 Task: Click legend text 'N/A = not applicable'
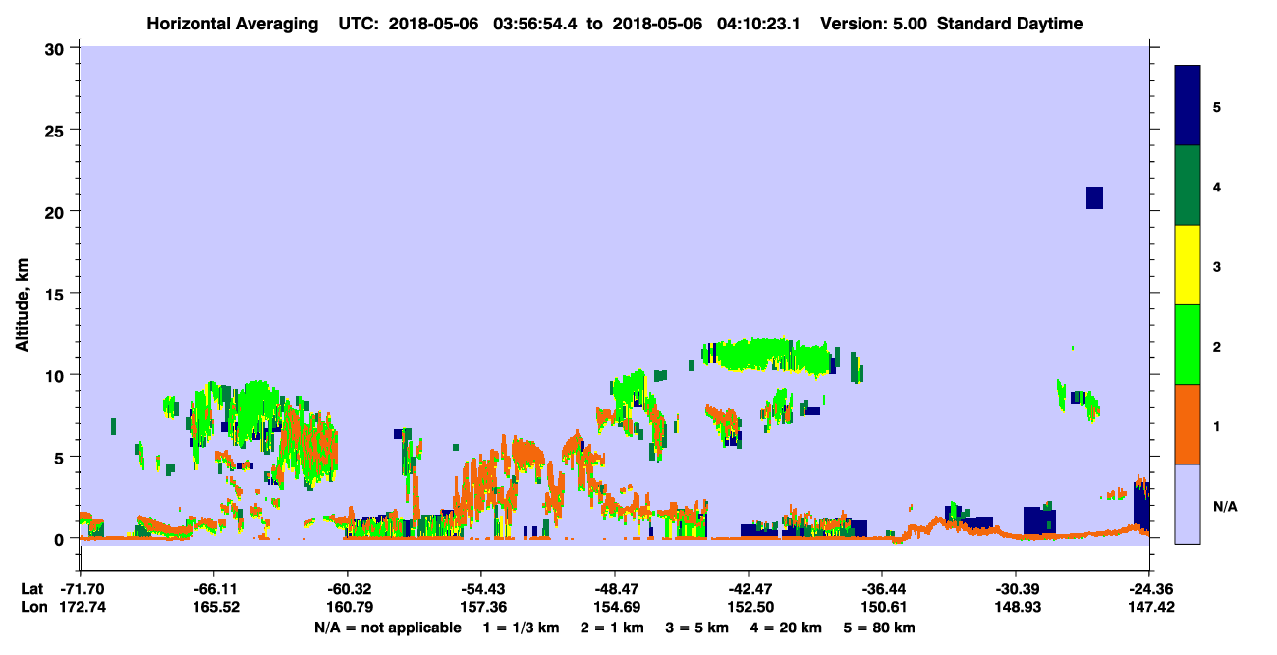point(387,628)
